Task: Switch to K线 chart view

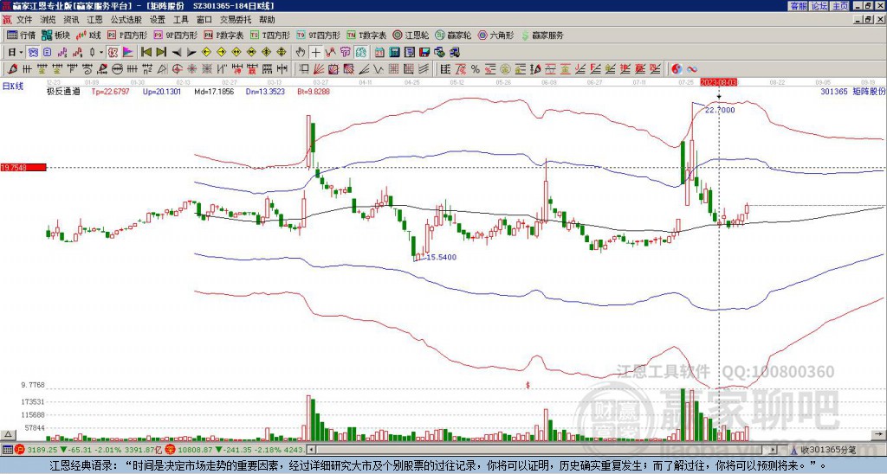Action: coord(88,35)
